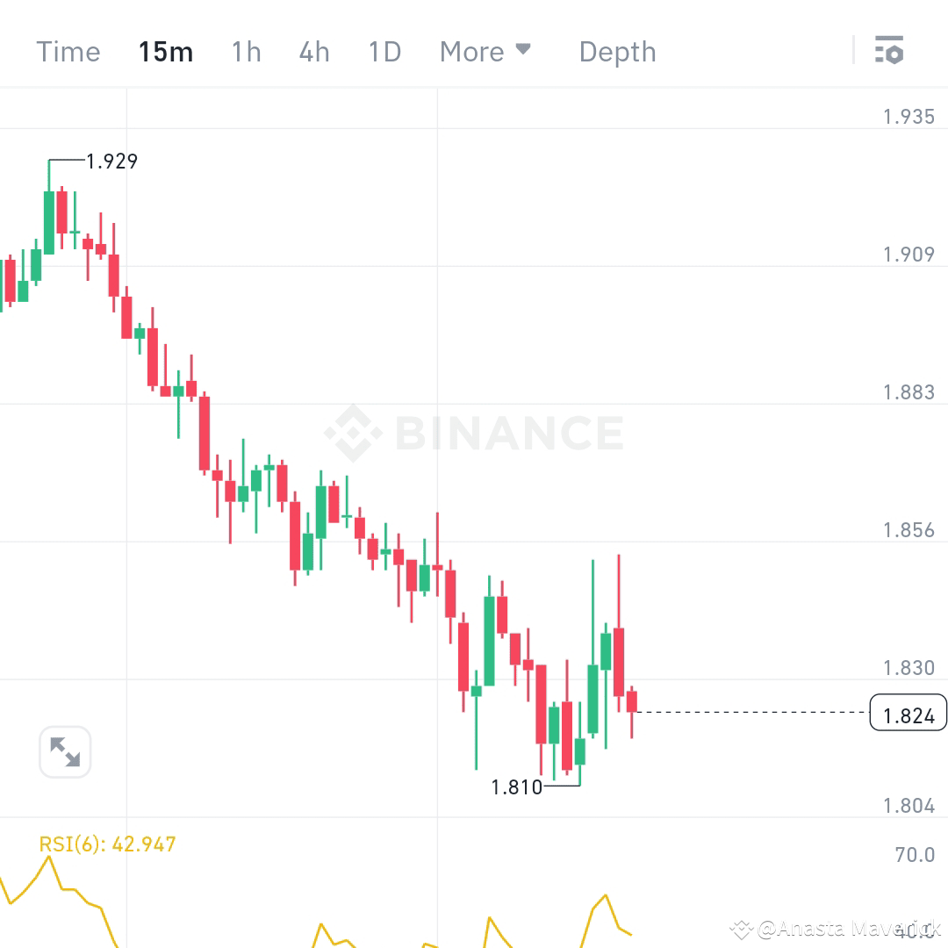
Task: Select the current price tag 1.824
Action: [908, 713]
